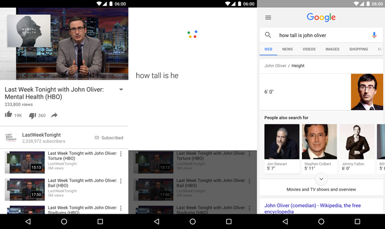Image resolution: width=385 pixels, height=229 pixels.
Task: Like the video with thumbs up icon
Action: pos(8,114)
